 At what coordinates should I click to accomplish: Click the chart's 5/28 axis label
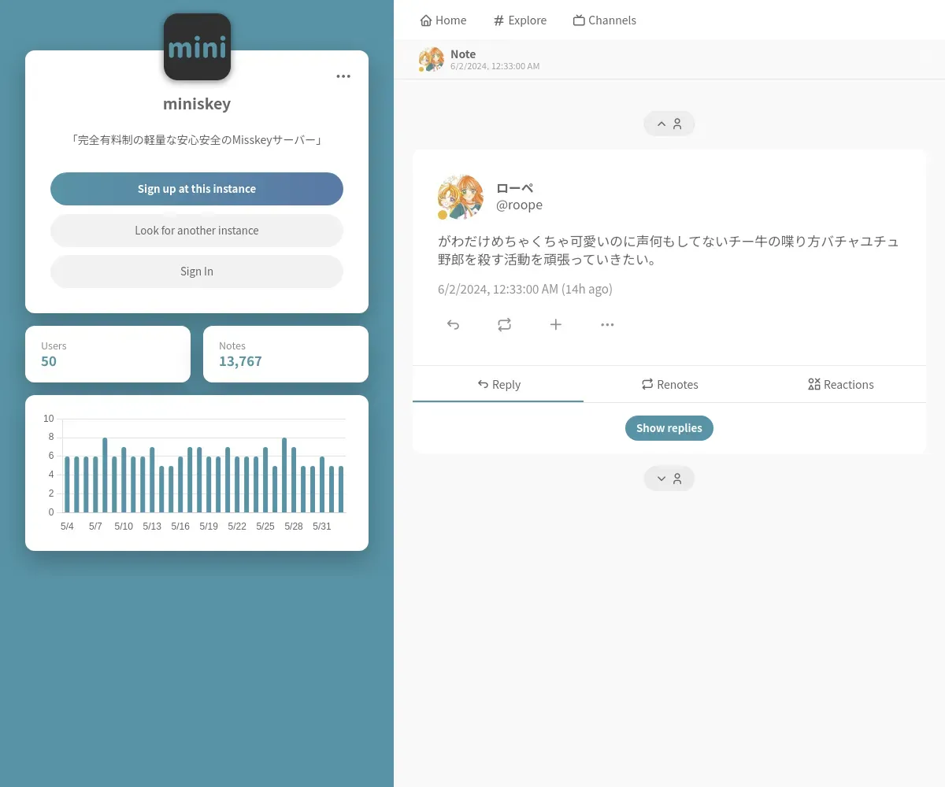pos(294,527)
